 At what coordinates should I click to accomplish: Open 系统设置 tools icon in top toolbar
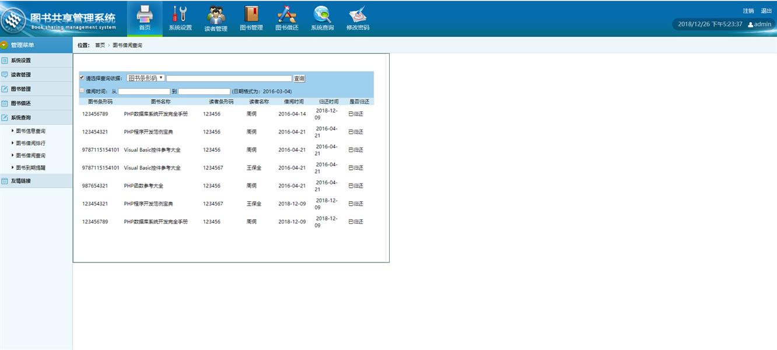[x=180, y=14]
